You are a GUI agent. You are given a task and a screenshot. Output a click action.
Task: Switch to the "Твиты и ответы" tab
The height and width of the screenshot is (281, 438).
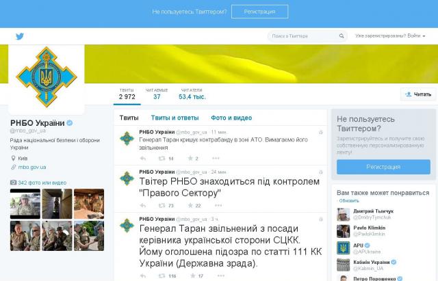(175, 118)
